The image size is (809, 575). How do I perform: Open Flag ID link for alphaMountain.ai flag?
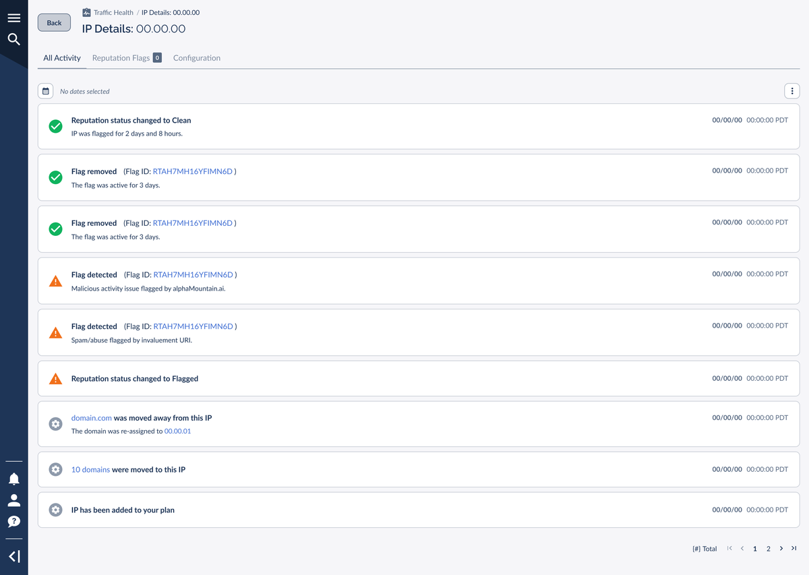click(x=193, y=275)
